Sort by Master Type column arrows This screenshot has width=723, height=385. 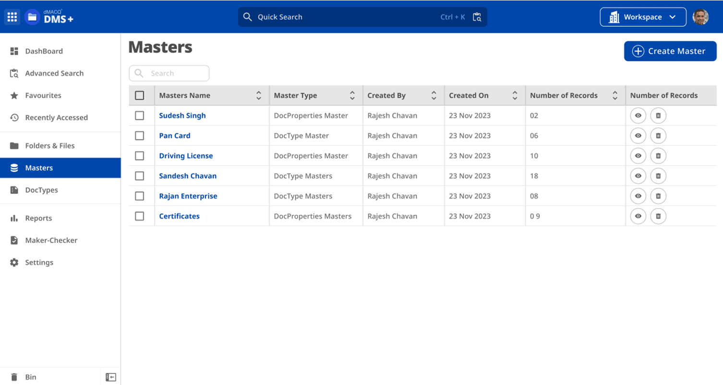[x=352, y=95]
